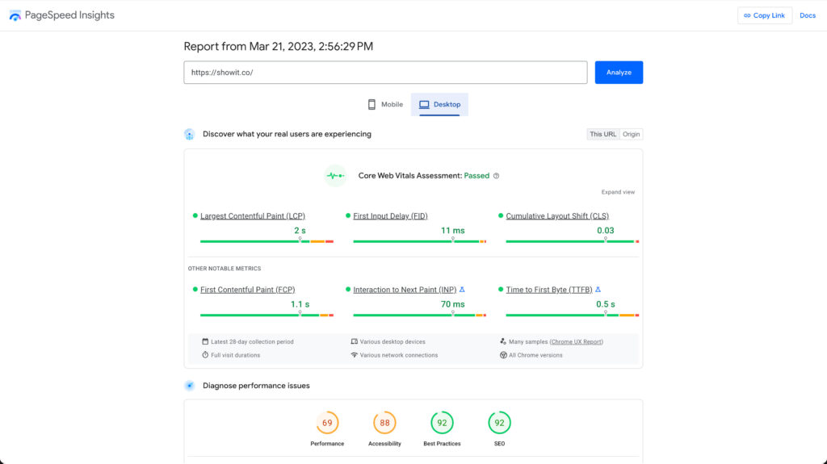Click the Copy Link button

(764, 15)
